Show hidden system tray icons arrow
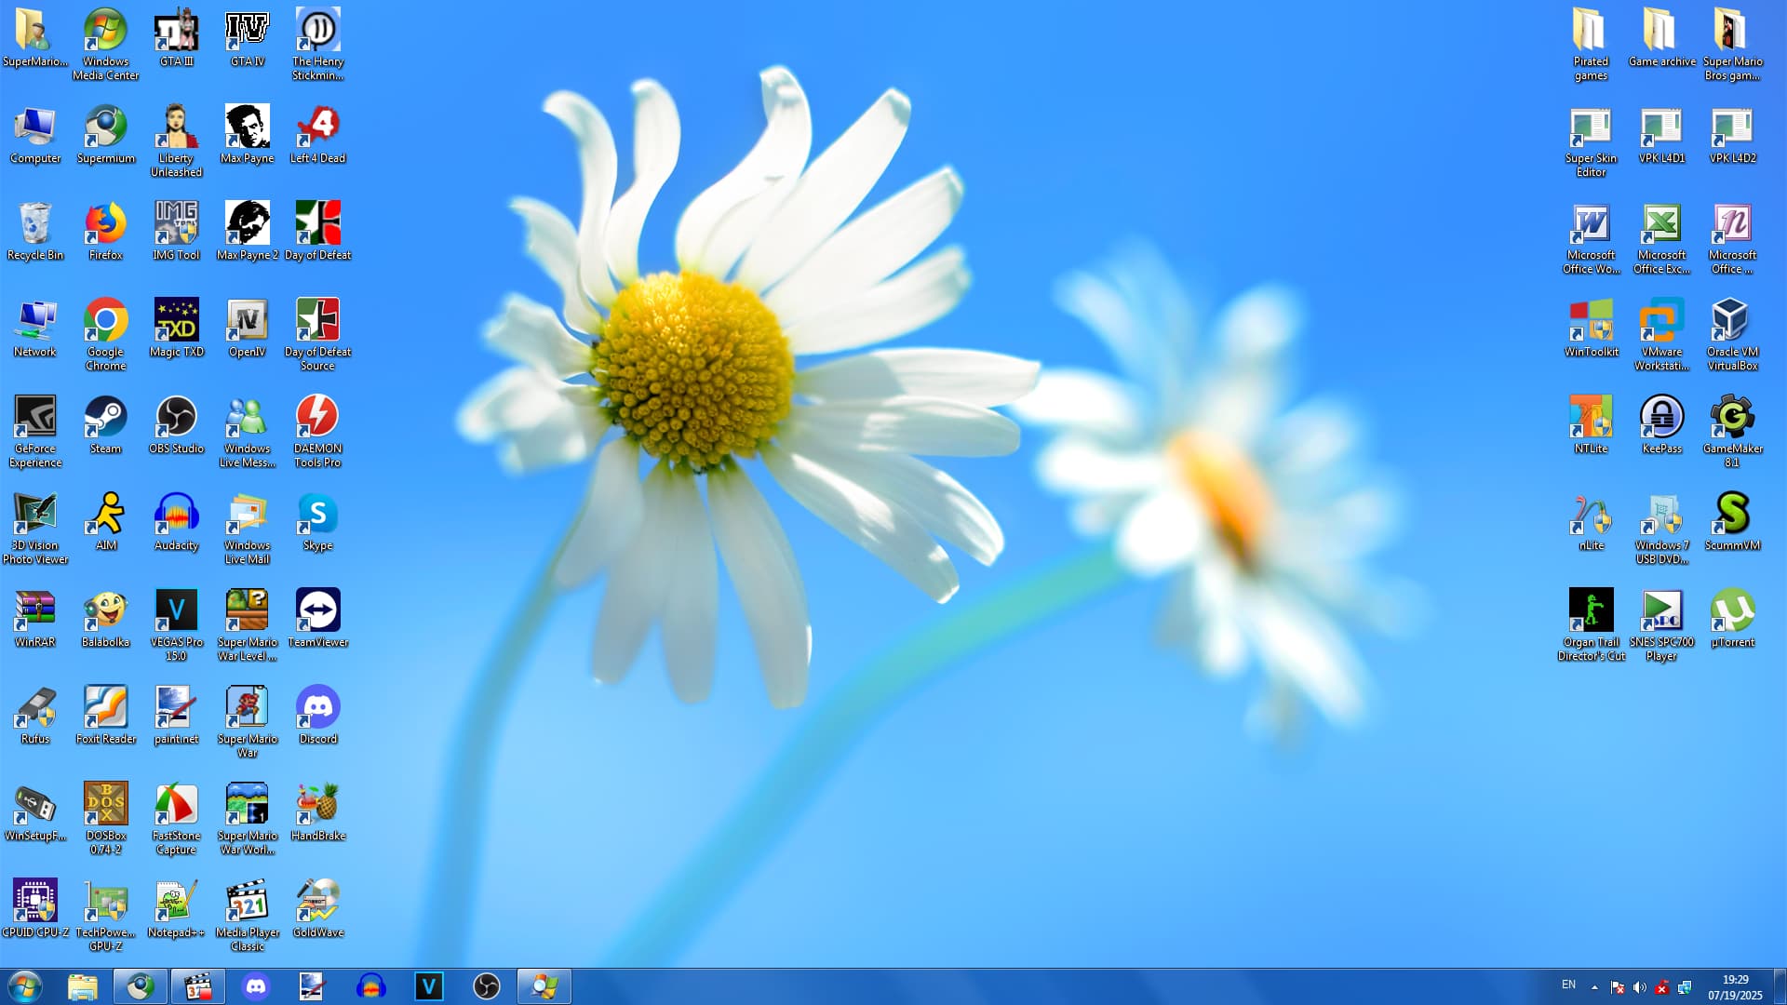This screenshot has width=1787, height=1005. tap(1594, 987)
